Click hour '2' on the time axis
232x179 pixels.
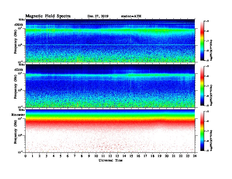tap(40, 156)
